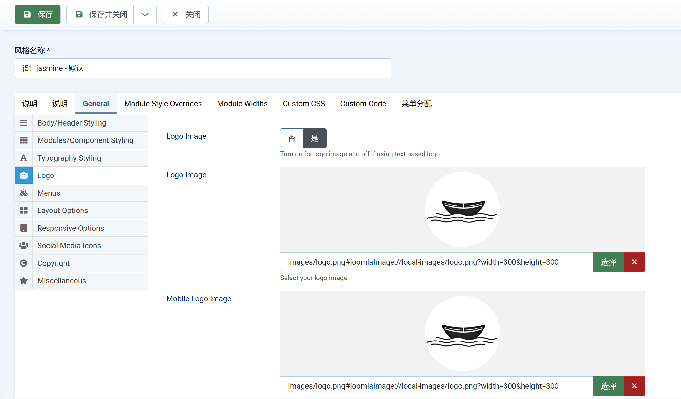Click the Mobile Logo Image boat preview
The image size is (681, 399).
pos(462,333)
